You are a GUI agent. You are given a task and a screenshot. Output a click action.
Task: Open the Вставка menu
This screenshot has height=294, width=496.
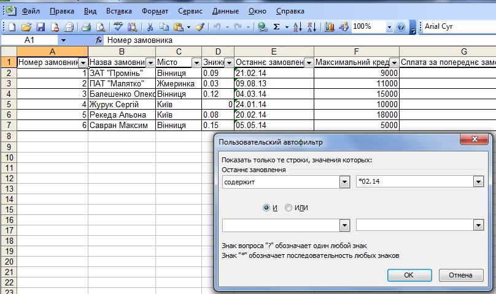point(119,11)
